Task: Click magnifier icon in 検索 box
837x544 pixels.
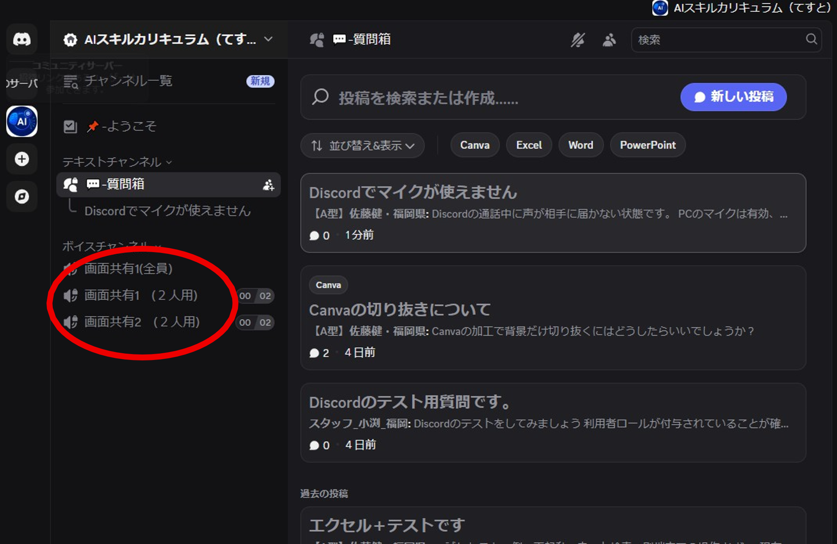Action: 811,39
